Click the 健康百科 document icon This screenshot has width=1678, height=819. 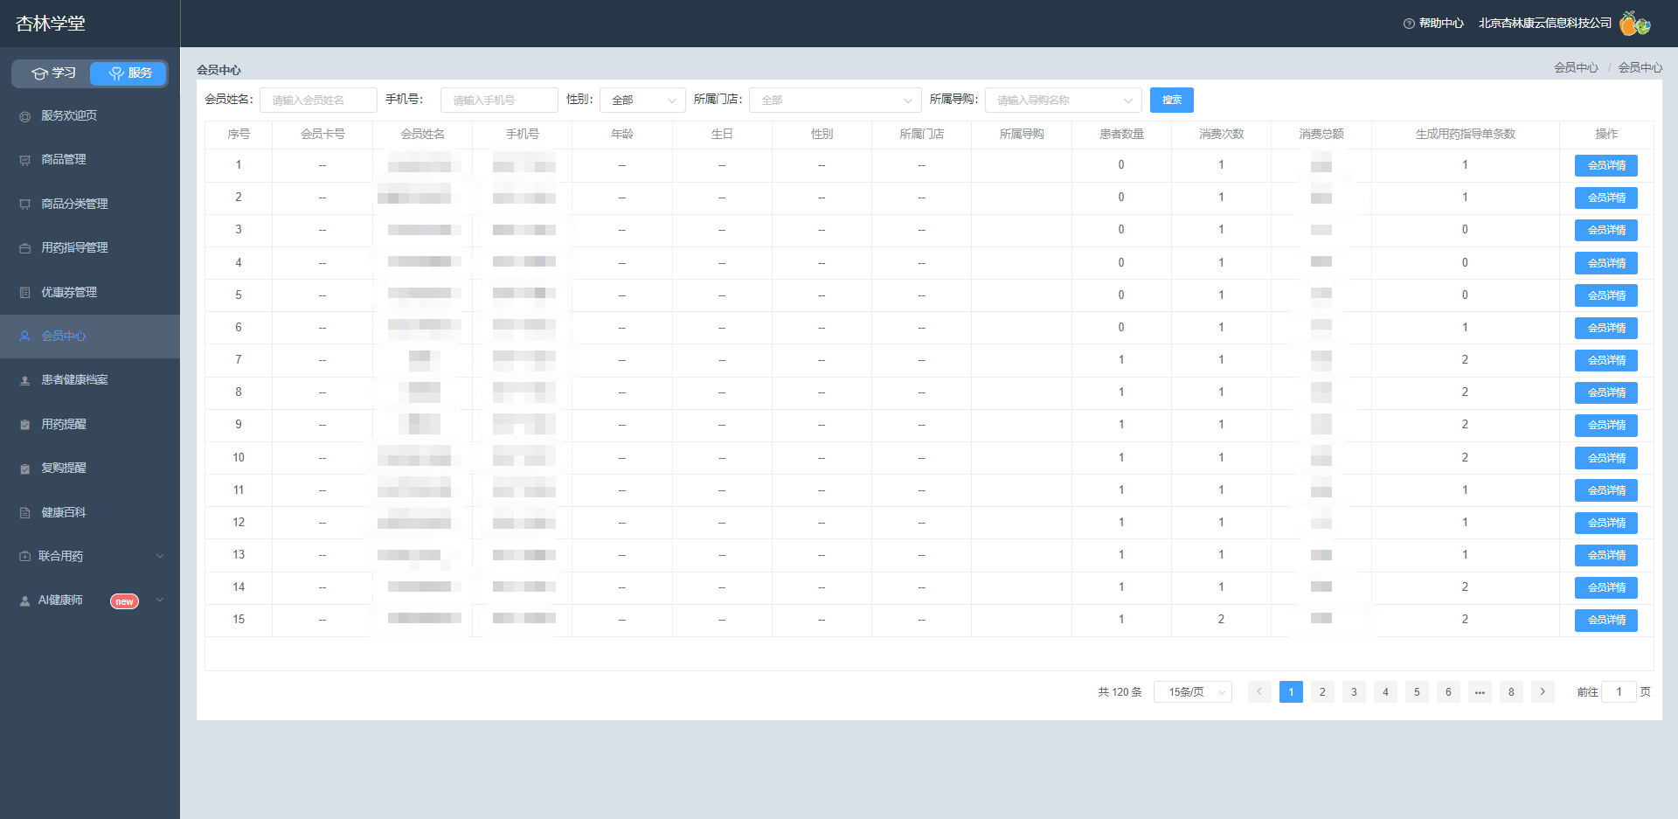pyautogui.click(x=24, y=513)
